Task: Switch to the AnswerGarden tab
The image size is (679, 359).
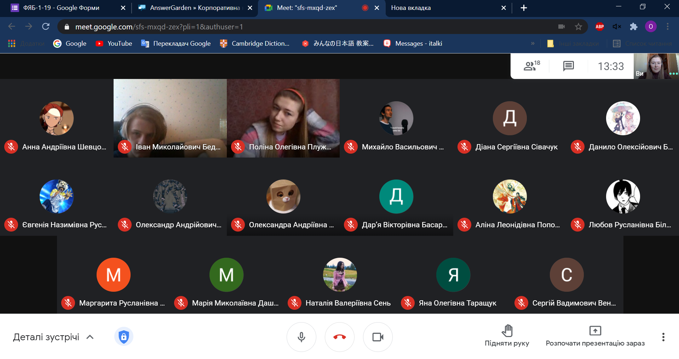Action: (195, 8)
